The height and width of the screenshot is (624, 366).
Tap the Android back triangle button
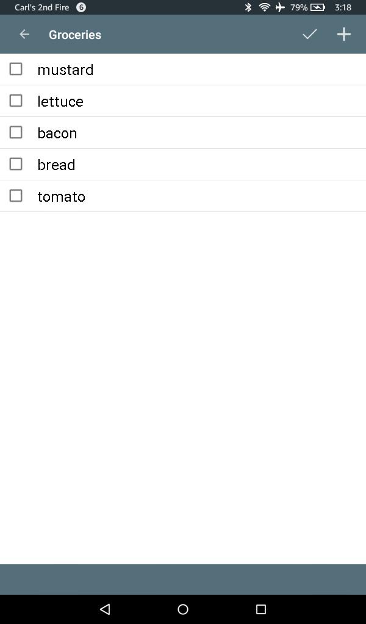[105, 609]
